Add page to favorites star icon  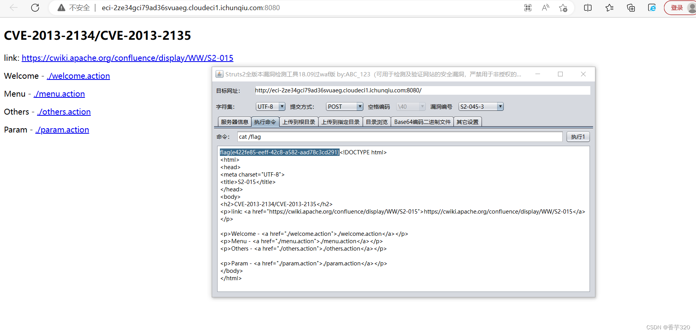click(563, 8)
